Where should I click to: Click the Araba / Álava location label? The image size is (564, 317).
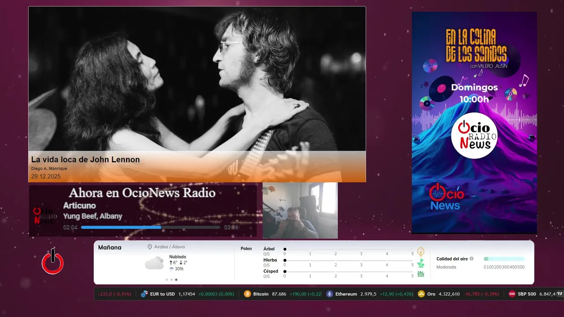[170, 247]
